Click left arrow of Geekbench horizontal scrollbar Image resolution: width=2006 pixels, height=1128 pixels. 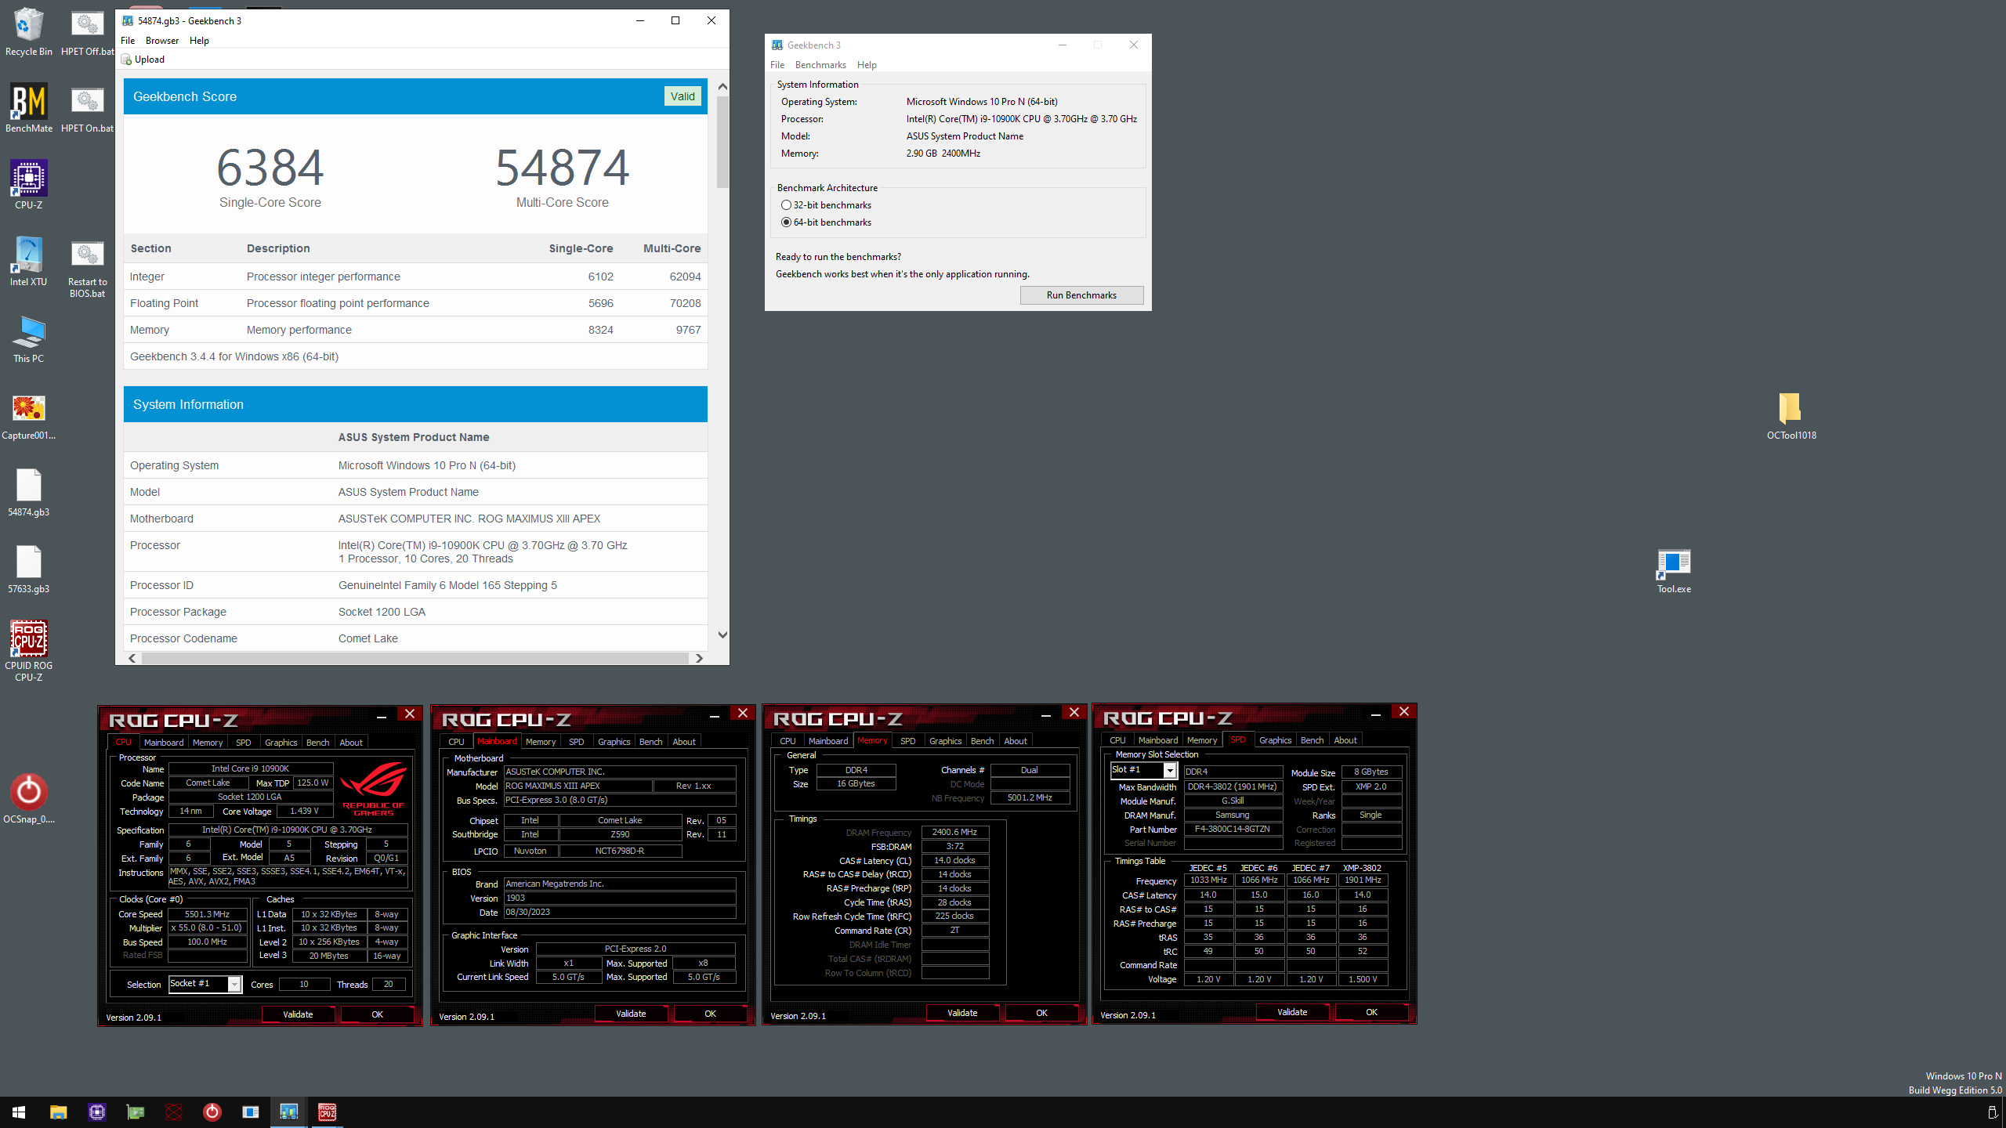click(132, 659)
